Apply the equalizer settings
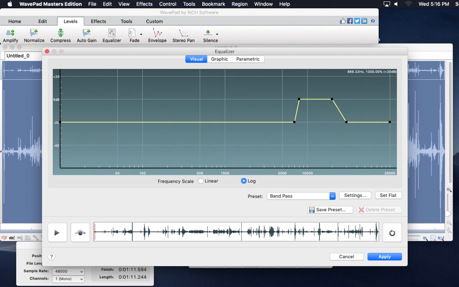Image resolution: width=459 pixels, height=287 pixels. 385,256
